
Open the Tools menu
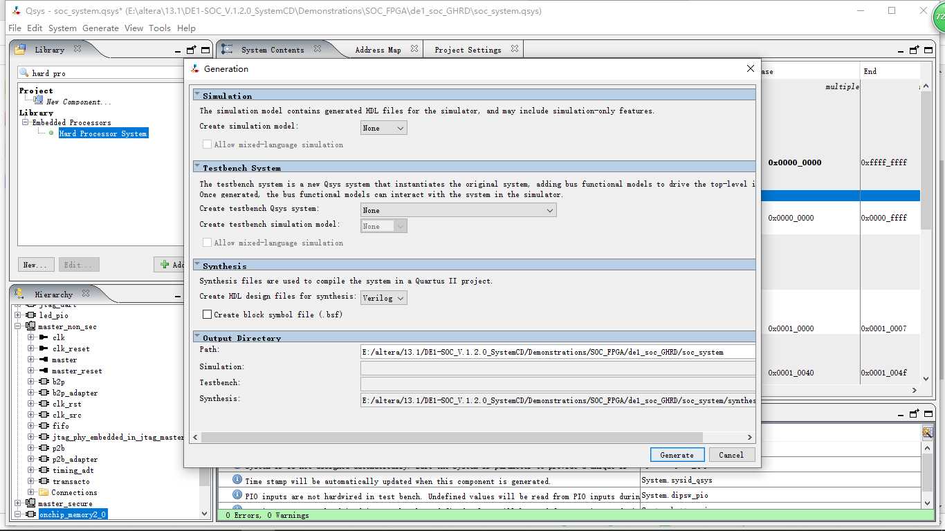click(160, 28)
